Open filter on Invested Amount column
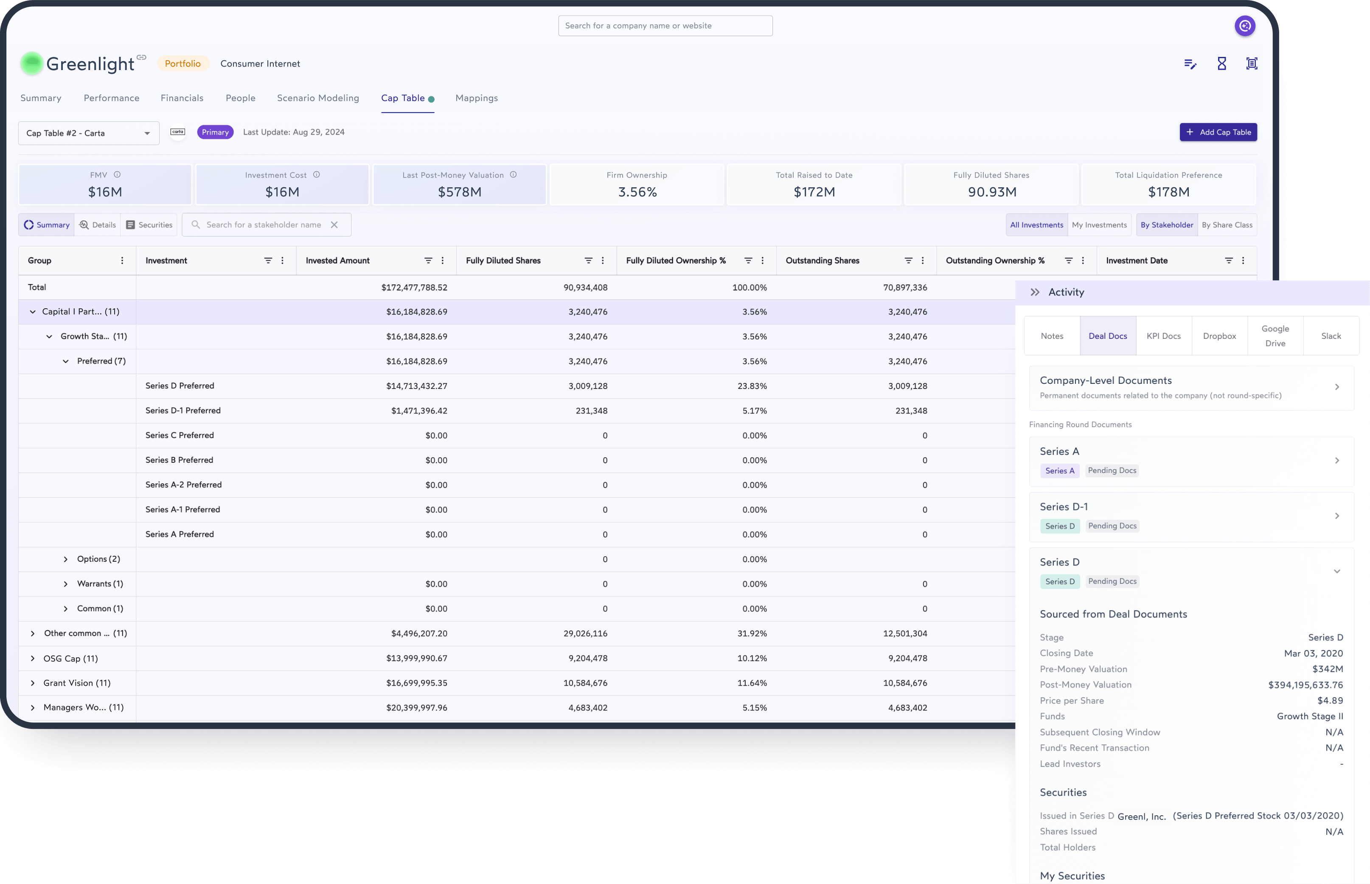The width and height of the screenshot is (1370, 884). click(x=428, y=261)
